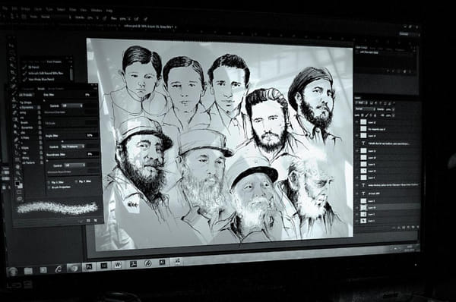The height and width of the screenshot is (302, 456).
Task: Toggle Brush Projection checkbox
Action: click(x=49, y=187)
